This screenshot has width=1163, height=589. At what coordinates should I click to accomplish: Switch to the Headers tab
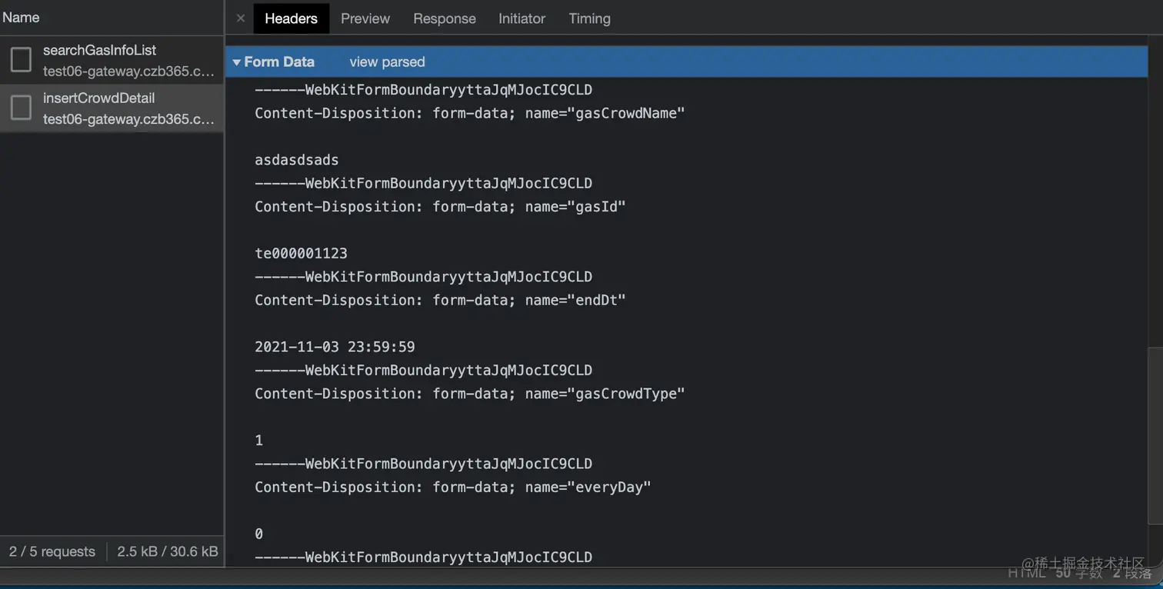[291, 18]
